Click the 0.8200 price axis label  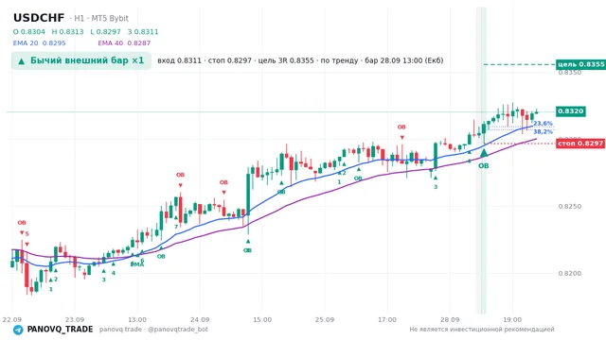(x=570, y=273)
